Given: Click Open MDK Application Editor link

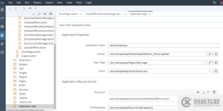Looking at the screenshot, I should pos(75,25).
